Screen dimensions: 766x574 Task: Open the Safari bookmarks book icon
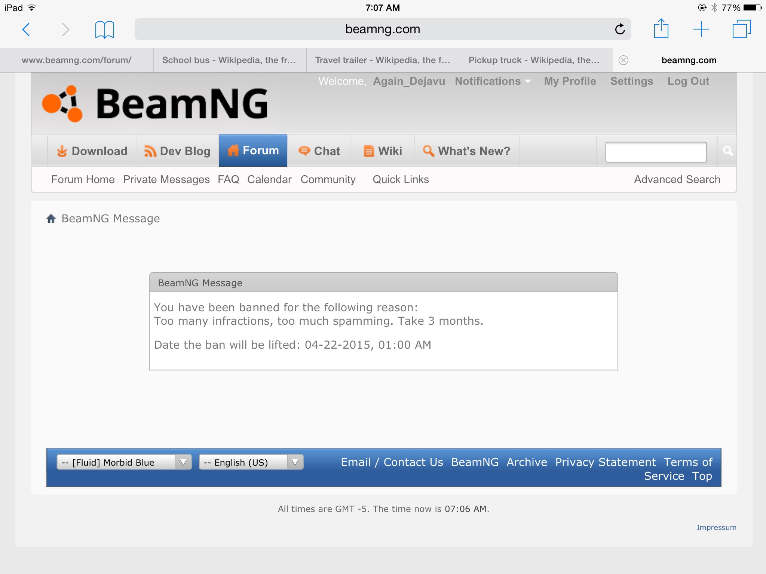coord(105,30)
